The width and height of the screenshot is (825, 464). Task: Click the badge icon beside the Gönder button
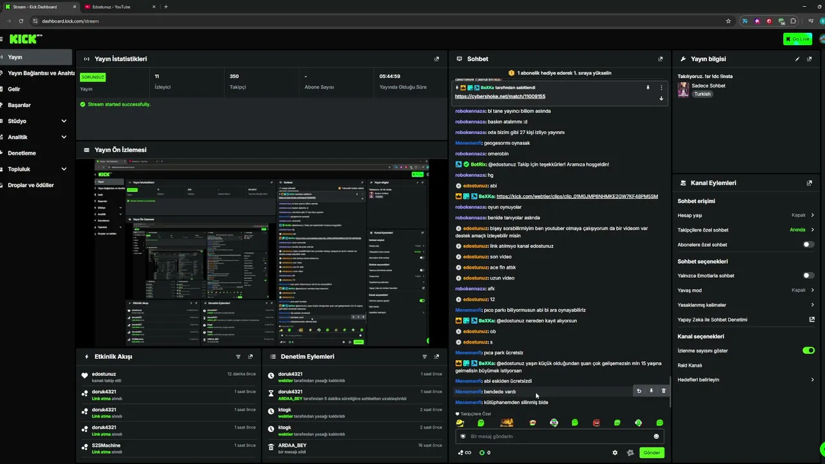point(630,452)
